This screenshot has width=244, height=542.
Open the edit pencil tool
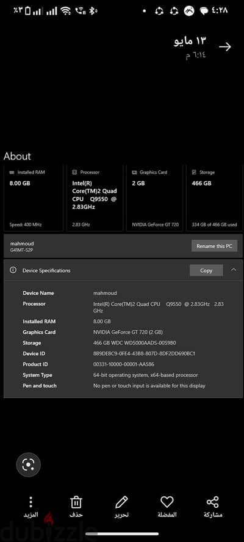point(121,502)
